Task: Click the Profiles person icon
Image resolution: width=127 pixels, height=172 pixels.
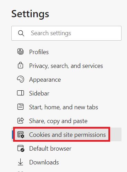Action: tap(20, 52)
